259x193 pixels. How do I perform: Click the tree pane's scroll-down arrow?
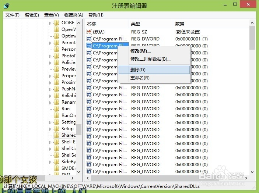click(78, 172)
